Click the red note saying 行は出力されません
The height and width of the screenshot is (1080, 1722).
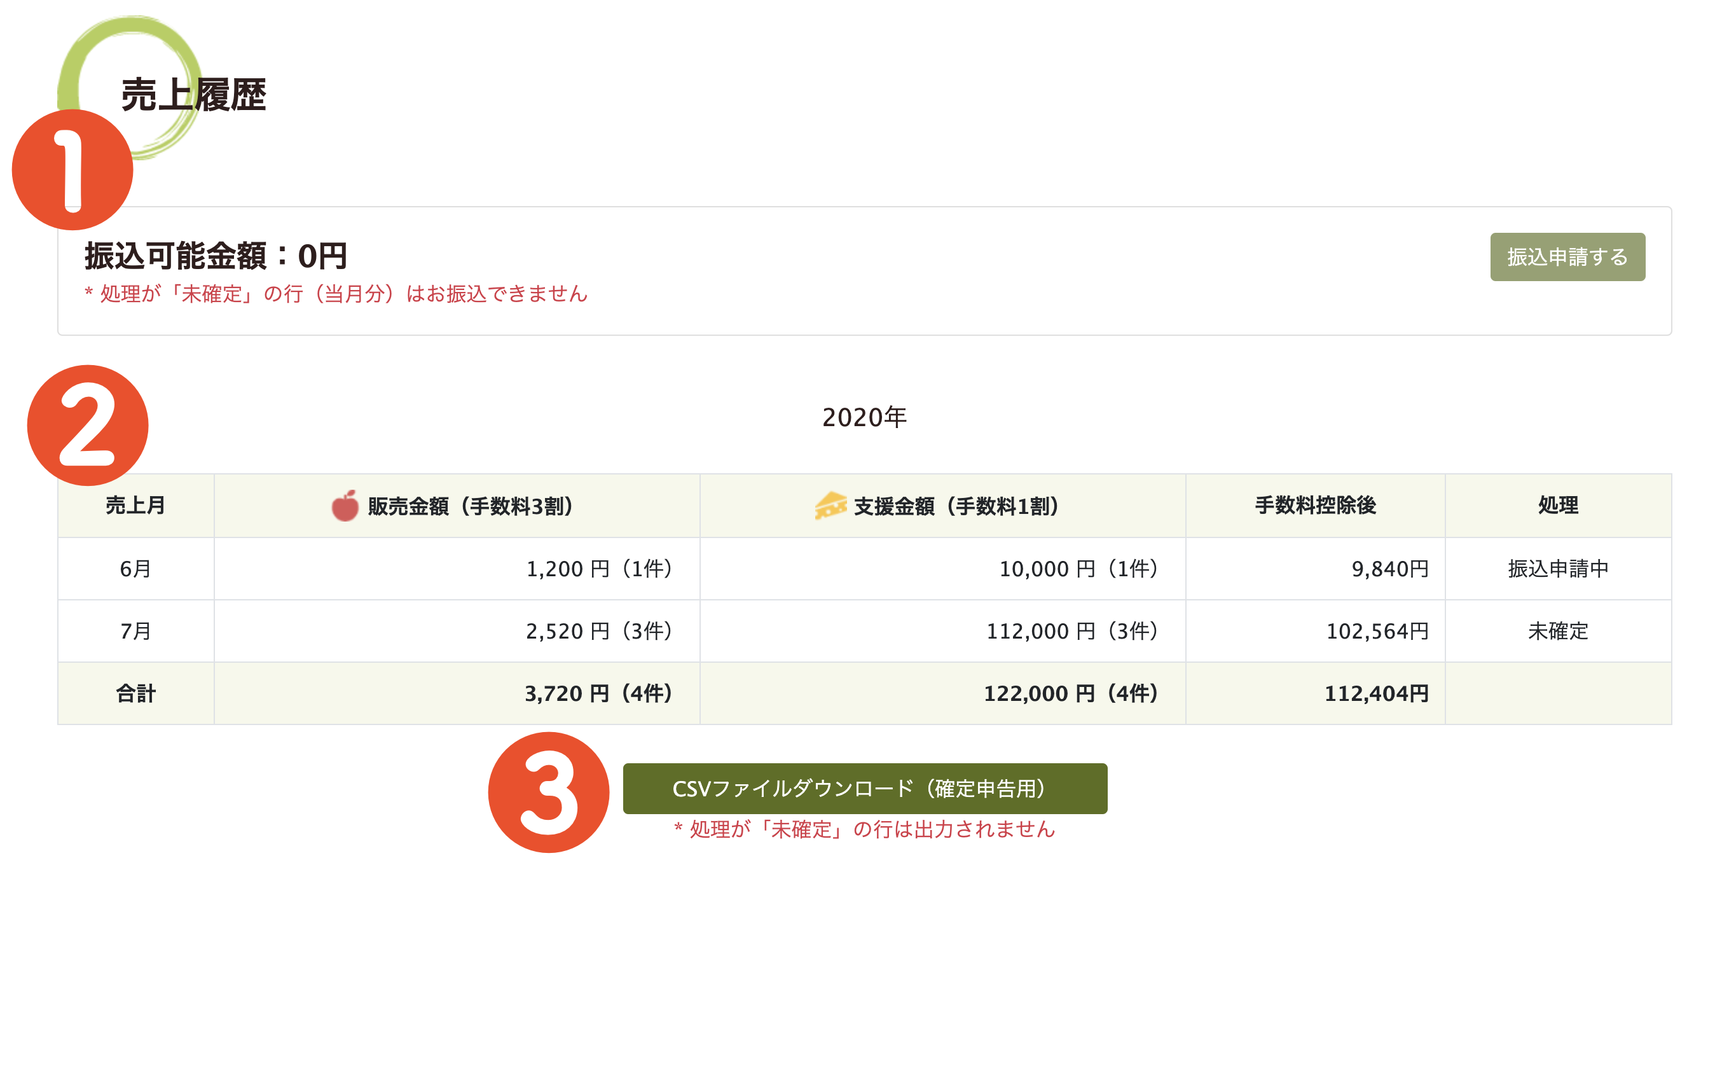point(865,829)
